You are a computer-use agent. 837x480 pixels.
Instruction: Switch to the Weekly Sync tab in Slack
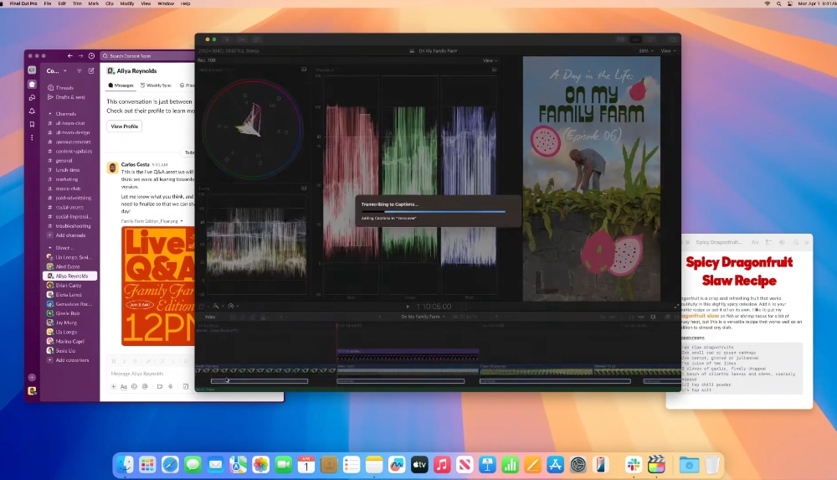156,85
